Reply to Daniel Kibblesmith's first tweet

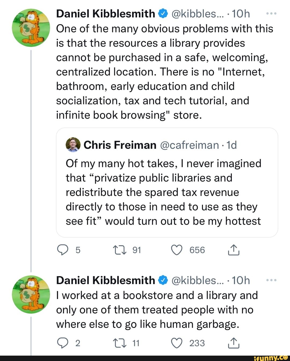click(x=63, y=250)
